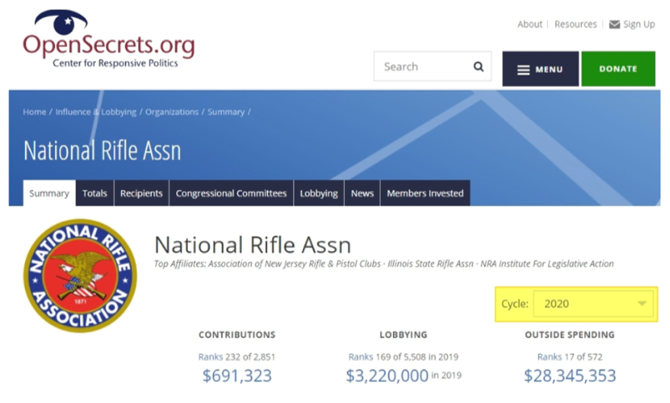Click the hamburger icon in MENU button
670x403 pixels.
(x=523, y=69)
